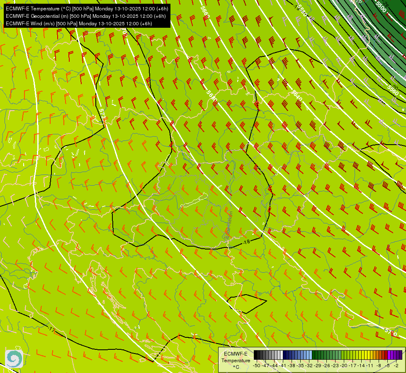Click the -17 isotherm contour label on the map
Image resolution: width=406 pixels, height=373 pixels.
(51, 330)
